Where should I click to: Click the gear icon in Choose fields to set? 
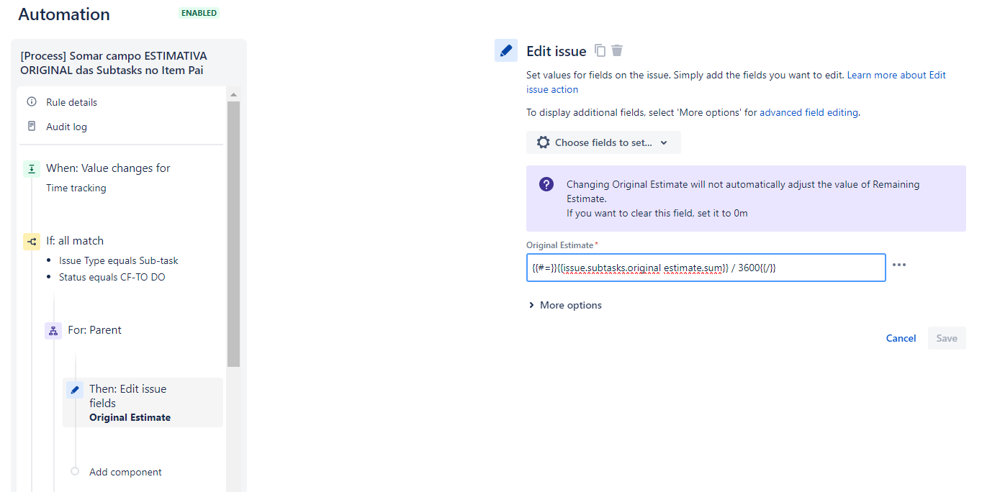[544, 142]
